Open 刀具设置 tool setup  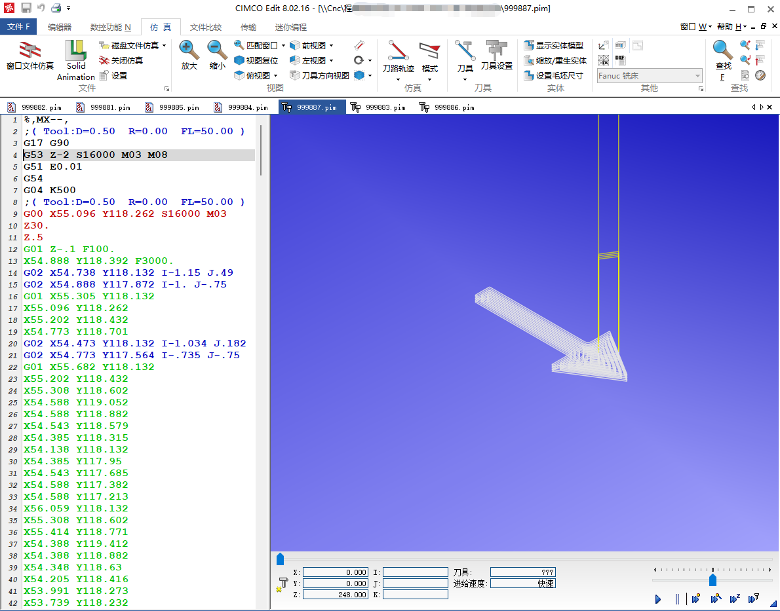point(496,55)
